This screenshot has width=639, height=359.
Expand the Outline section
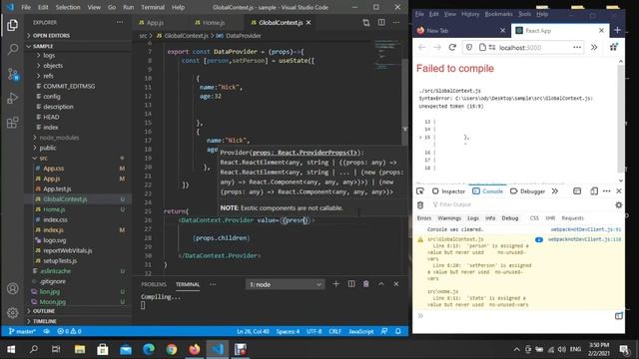78,311
